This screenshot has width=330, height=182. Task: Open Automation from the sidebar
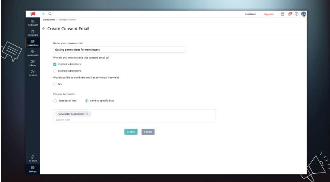pos(33,53)
